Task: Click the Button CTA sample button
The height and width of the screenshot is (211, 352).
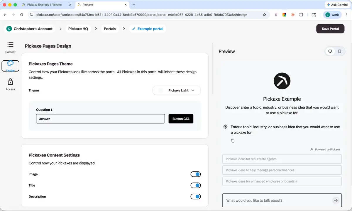Action: [x=181, y=119]
